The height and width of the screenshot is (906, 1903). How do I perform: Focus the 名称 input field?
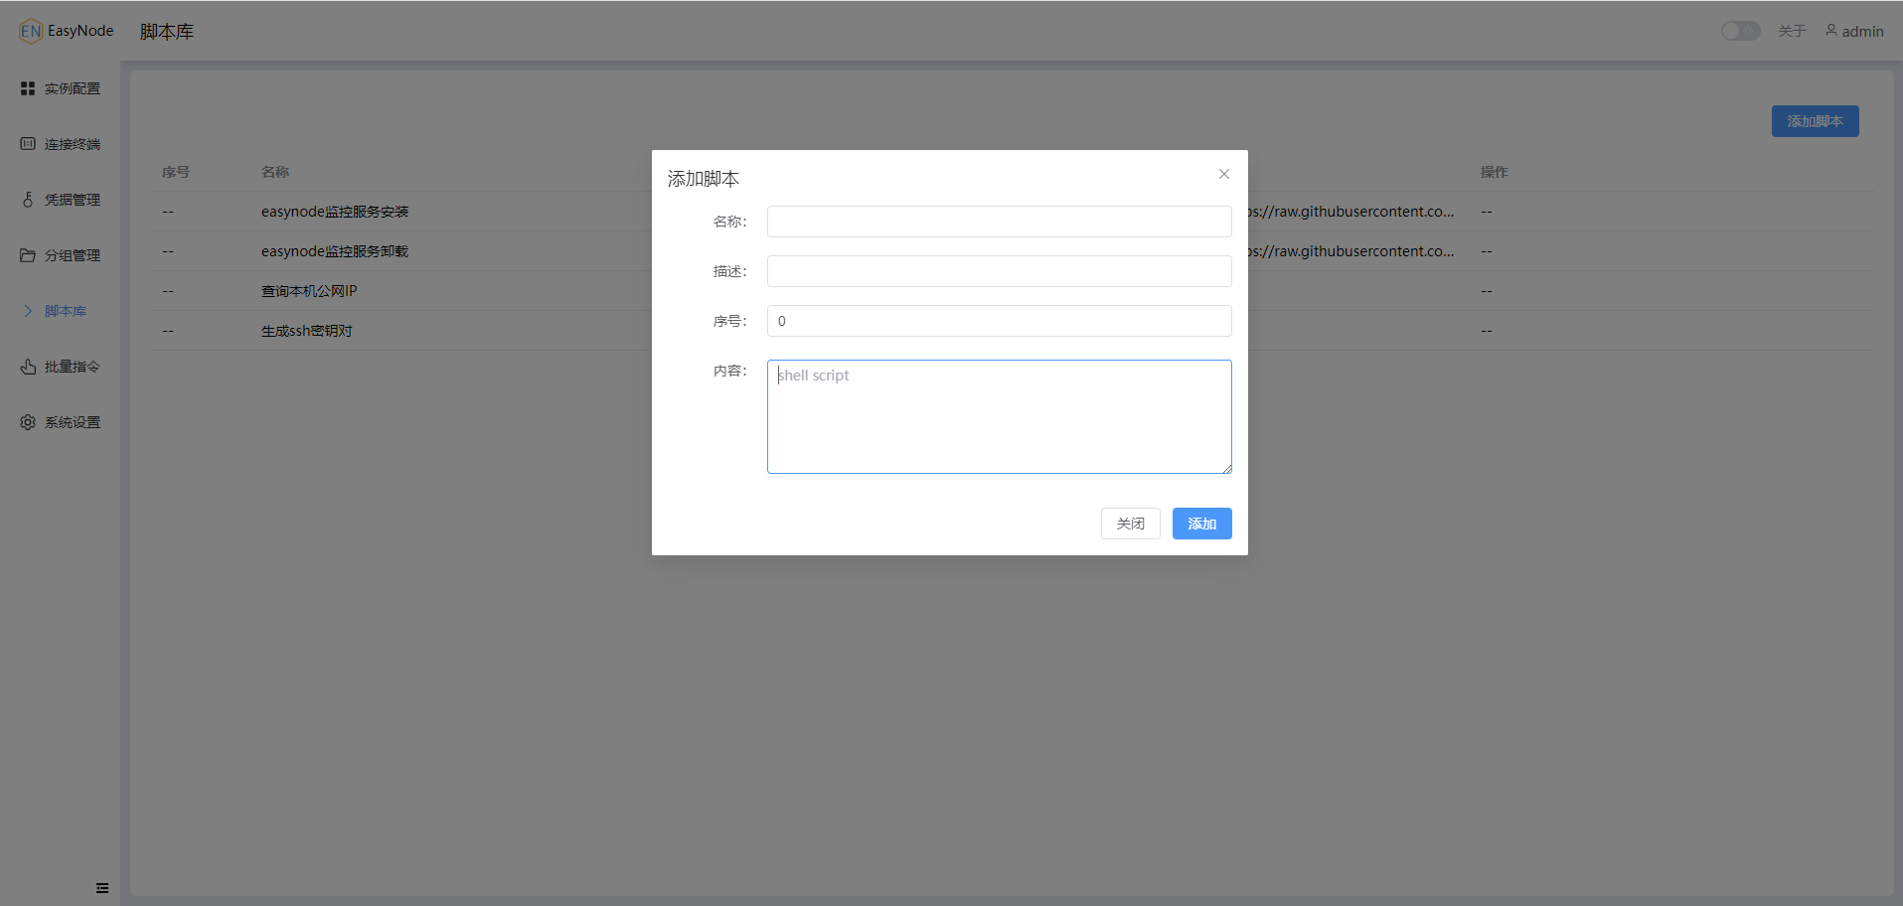999,222
